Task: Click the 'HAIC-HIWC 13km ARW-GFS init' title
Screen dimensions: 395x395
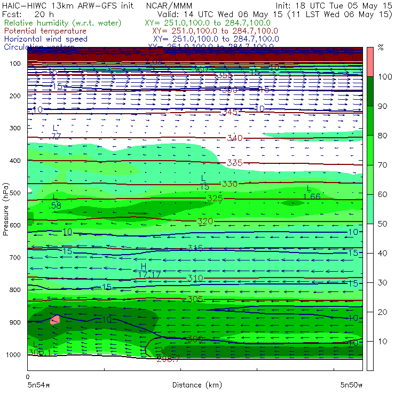Action: point(68,5)
